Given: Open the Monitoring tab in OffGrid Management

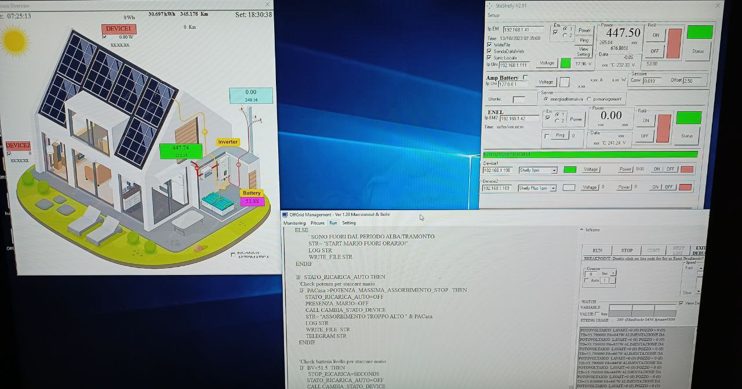Looking at the screenshot, I should [294, 223].
